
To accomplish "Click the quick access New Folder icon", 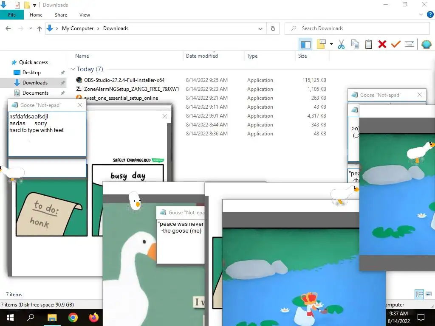I will click(27, 5).
